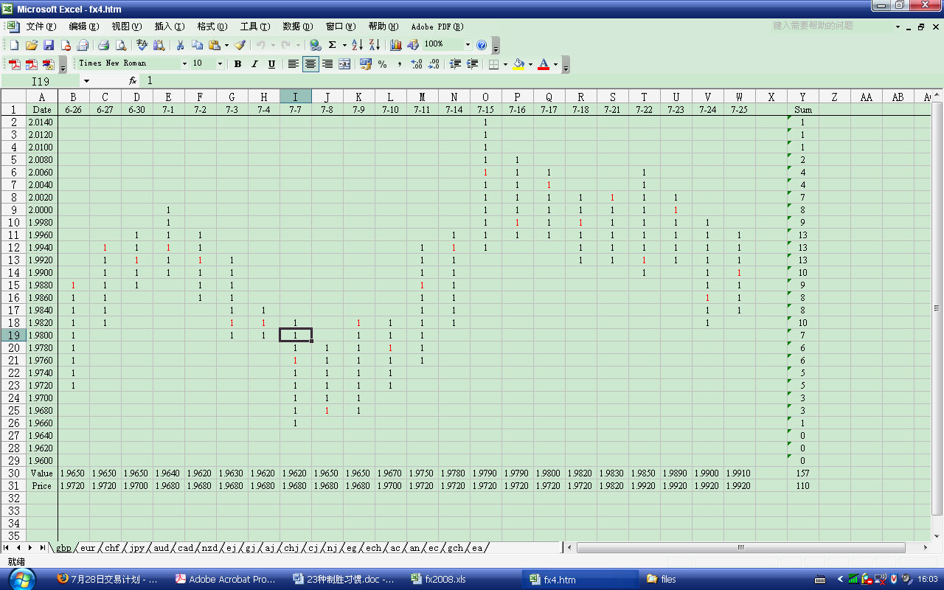The width and height of the screenshot is (944, 590).
Task: Open the font name dropdown
Action: [x=184, y=64]
